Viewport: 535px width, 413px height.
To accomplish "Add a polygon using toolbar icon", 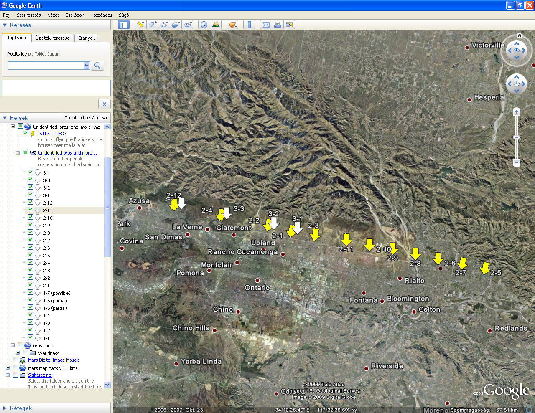I will (152, 25).
